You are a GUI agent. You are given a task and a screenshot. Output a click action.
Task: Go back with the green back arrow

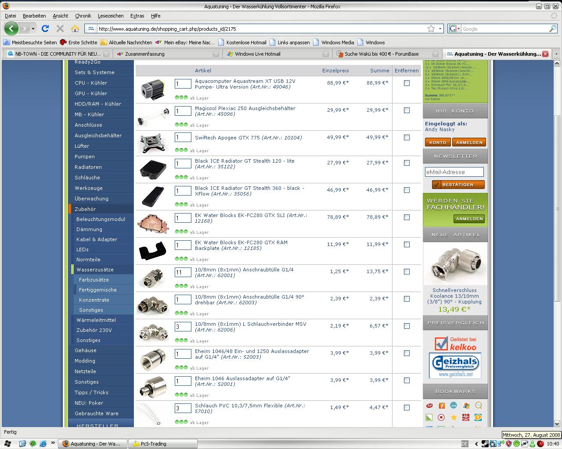11,29
